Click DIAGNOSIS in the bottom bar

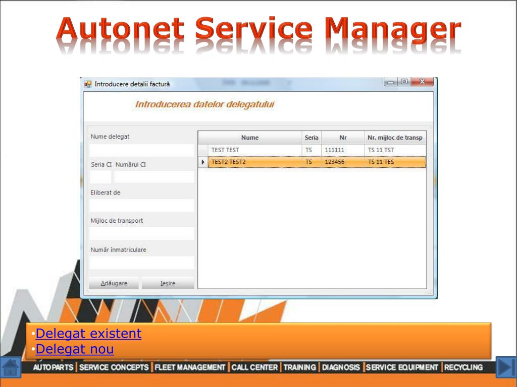[x=341, y=367]
